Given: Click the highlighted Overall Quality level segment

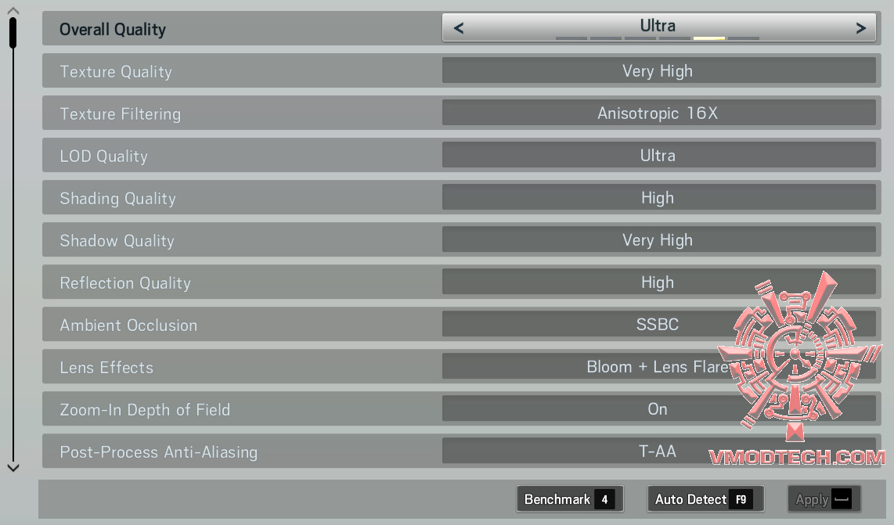Looking at the screenshot, I should point(708,38).
